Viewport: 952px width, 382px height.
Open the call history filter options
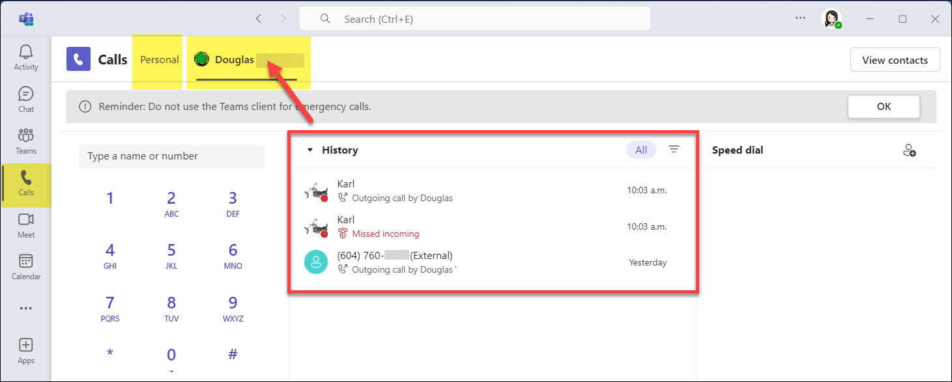coord(674,150)
